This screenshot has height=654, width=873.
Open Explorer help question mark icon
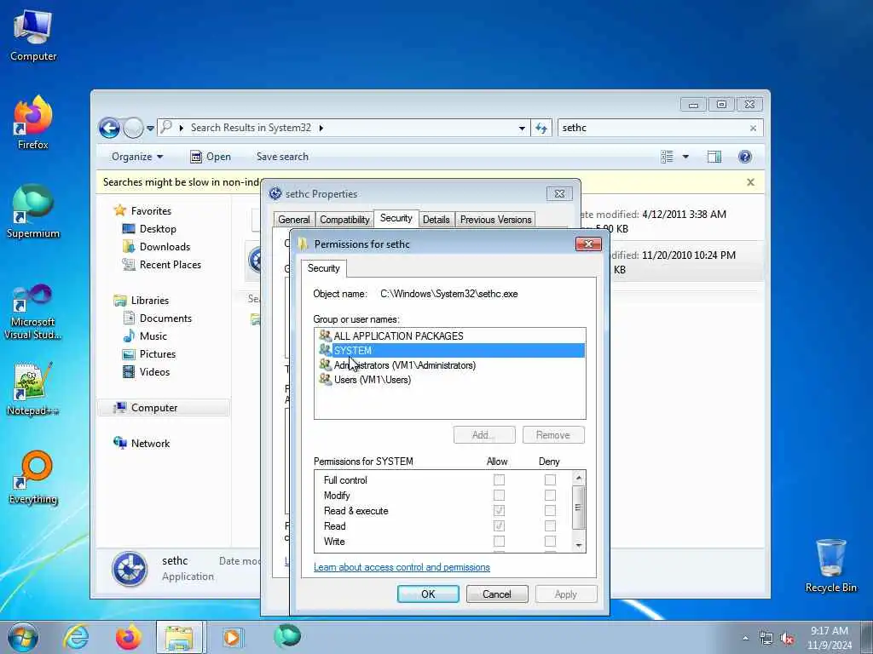click(x=745, y=157)
